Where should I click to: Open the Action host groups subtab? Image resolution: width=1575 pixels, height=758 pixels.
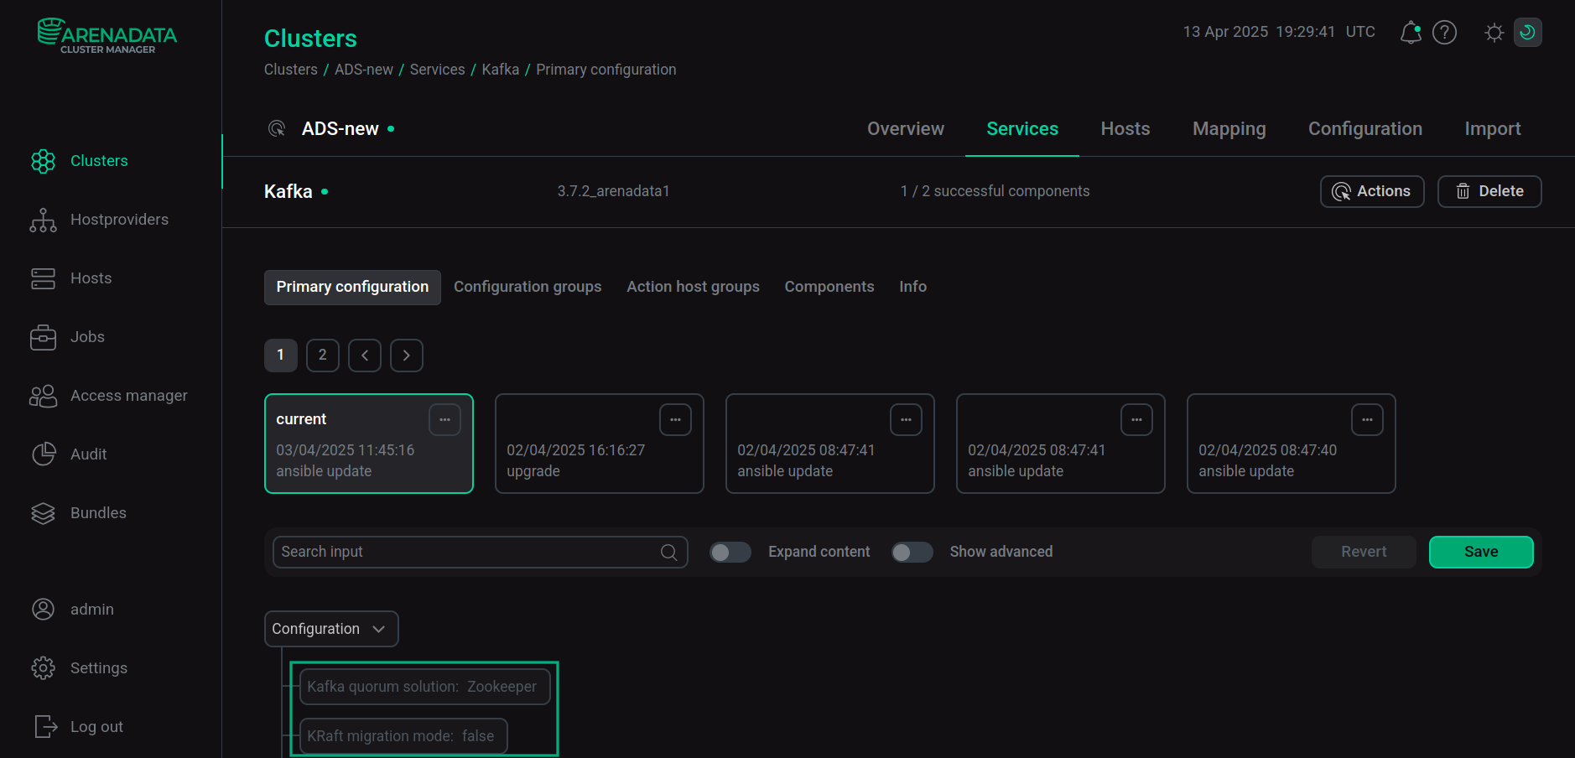coord(693,288)
